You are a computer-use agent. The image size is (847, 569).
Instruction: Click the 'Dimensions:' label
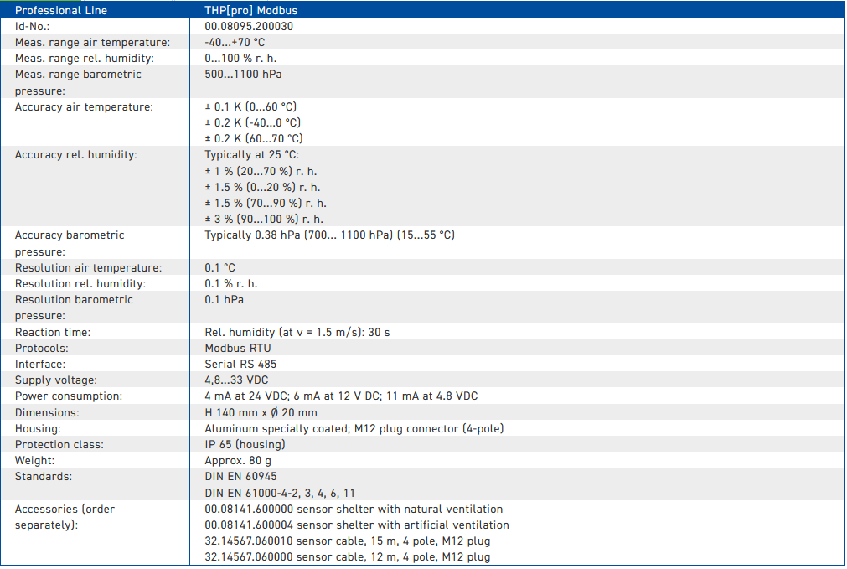tap(47, 413)
